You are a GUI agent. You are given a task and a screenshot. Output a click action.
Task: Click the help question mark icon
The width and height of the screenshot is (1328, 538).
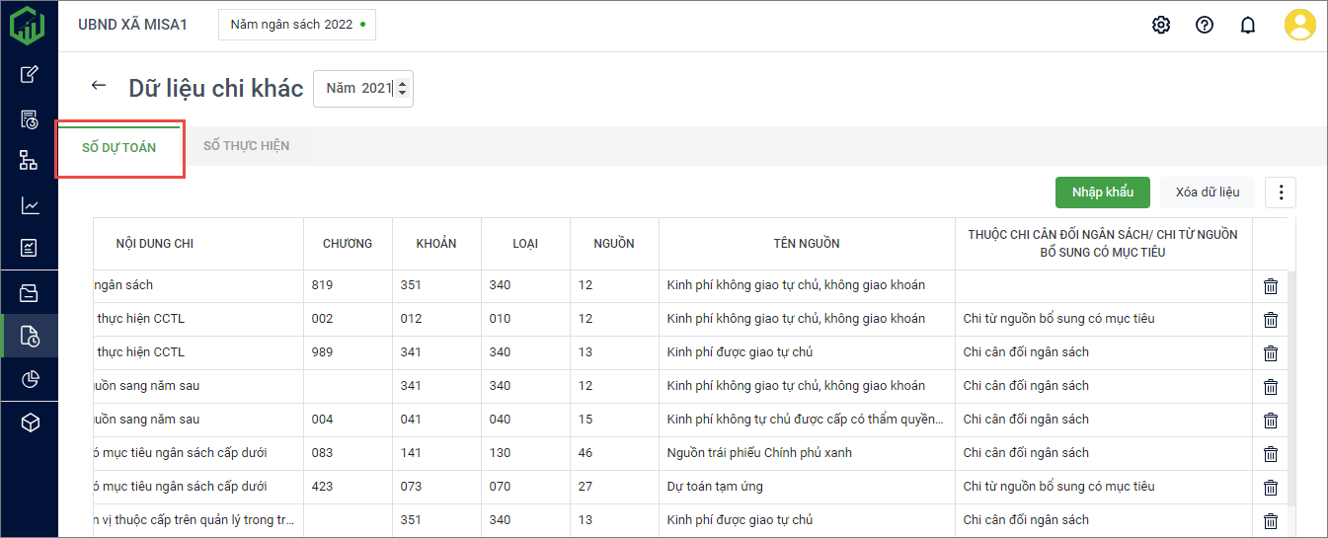[x=1205, y=25]
